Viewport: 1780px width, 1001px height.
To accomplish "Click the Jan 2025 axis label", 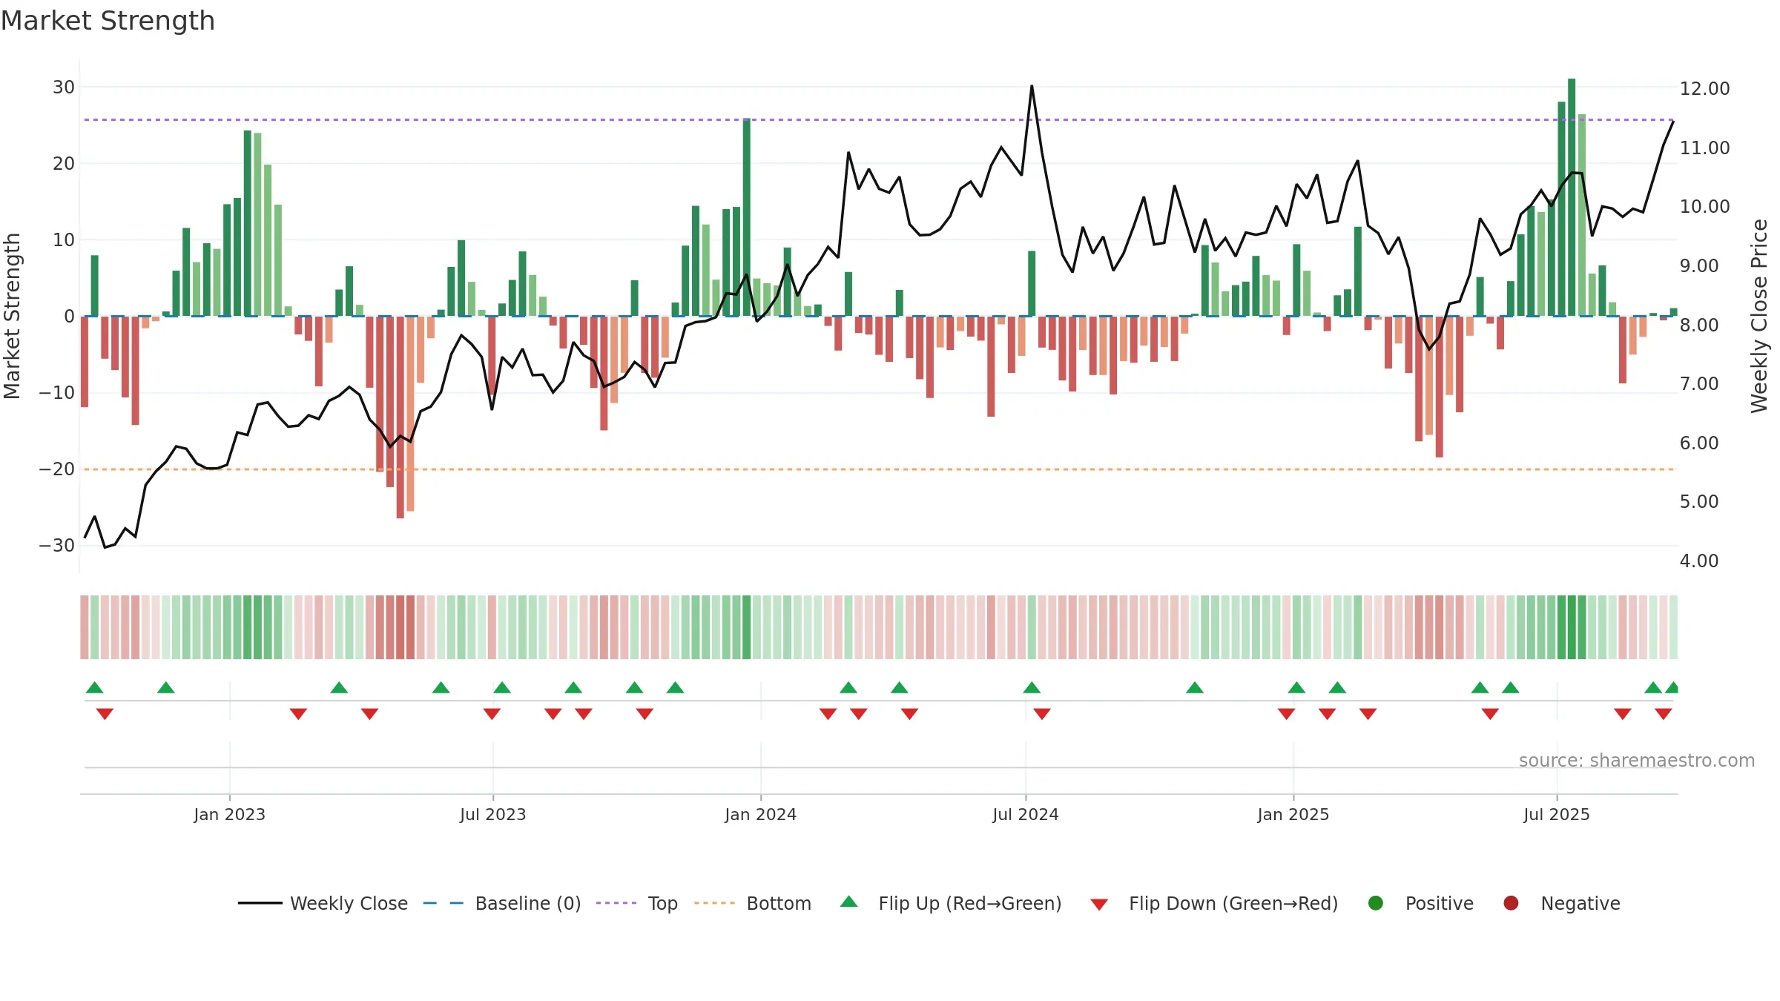I will 1293,814.
